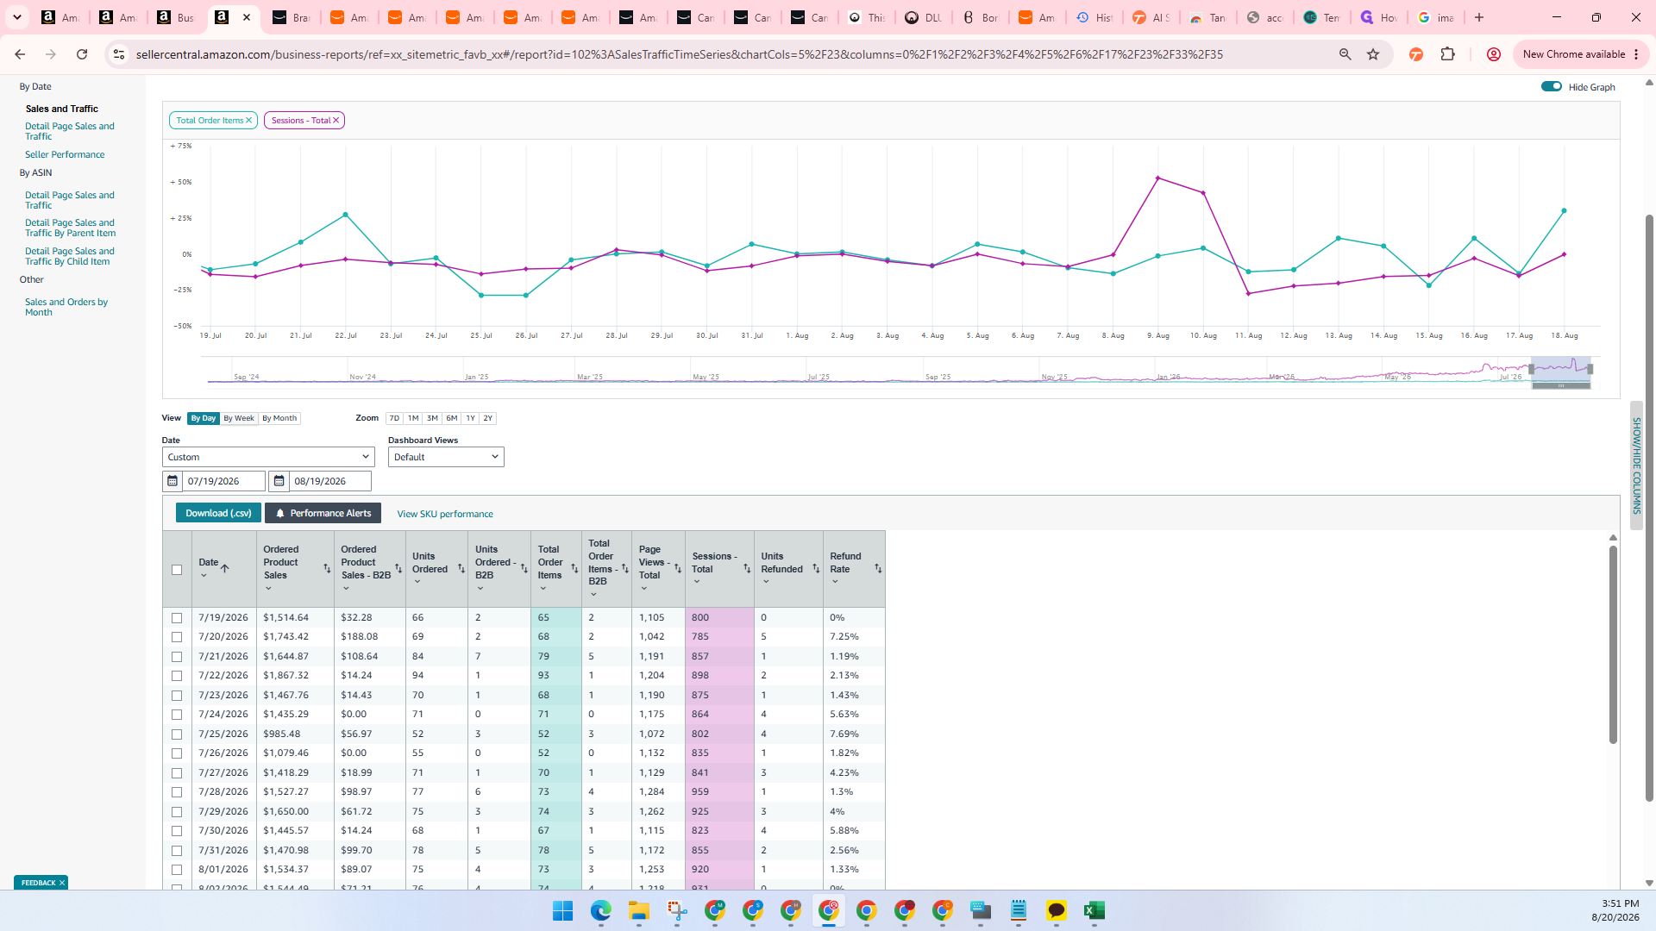Open Excel from taskbar
Viewport: 1656px width, 931px height.
(1094, 911)
